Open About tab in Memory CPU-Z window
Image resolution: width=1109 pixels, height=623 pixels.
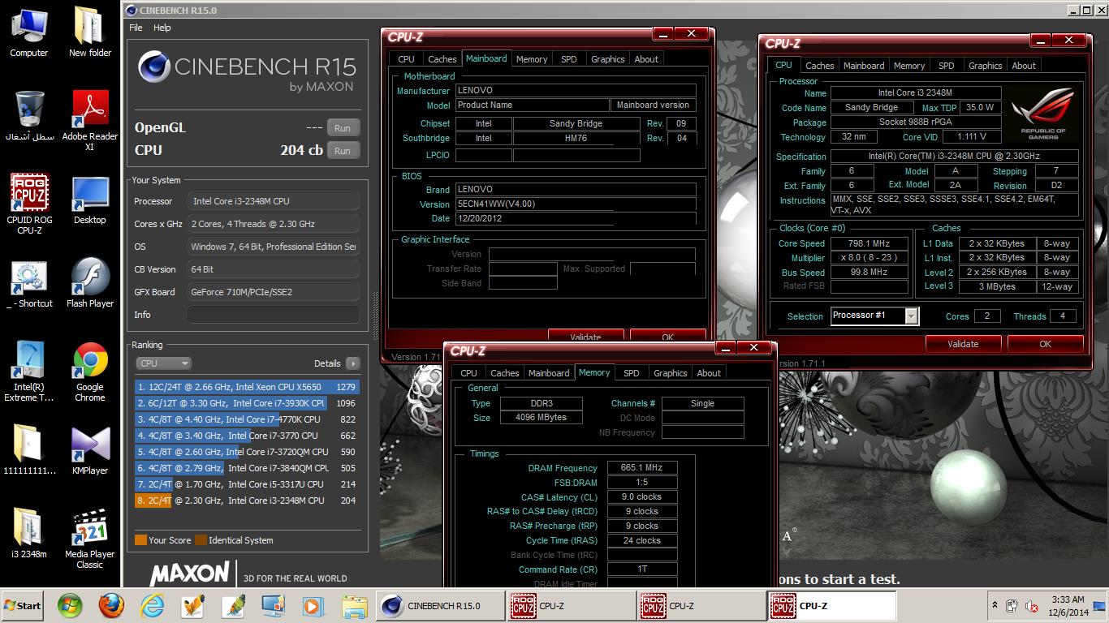click(709, 373)
